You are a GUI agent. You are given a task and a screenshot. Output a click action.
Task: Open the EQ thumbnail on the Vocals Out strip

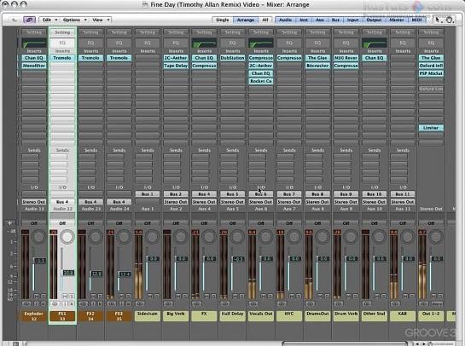[x=261, y=43]
